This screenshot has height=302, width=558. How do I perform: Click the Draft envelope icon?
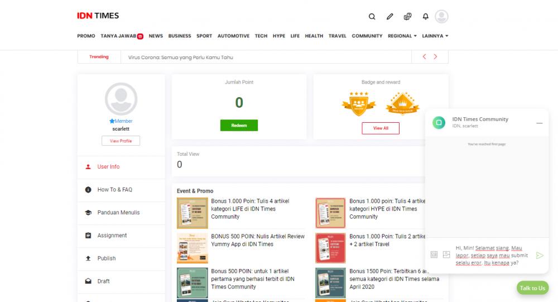coord(88,281)
